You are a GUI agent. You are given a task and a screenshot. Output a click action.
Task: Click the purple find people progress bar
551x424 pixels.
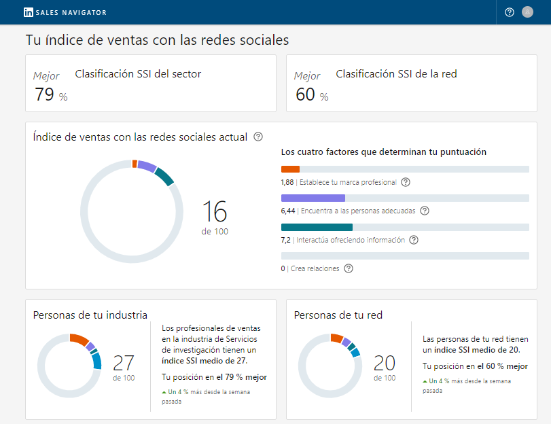point(313,198)
